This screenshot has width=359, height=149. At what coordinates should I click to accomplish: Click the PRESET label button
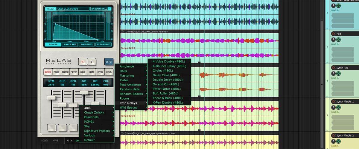click(51, 9)
